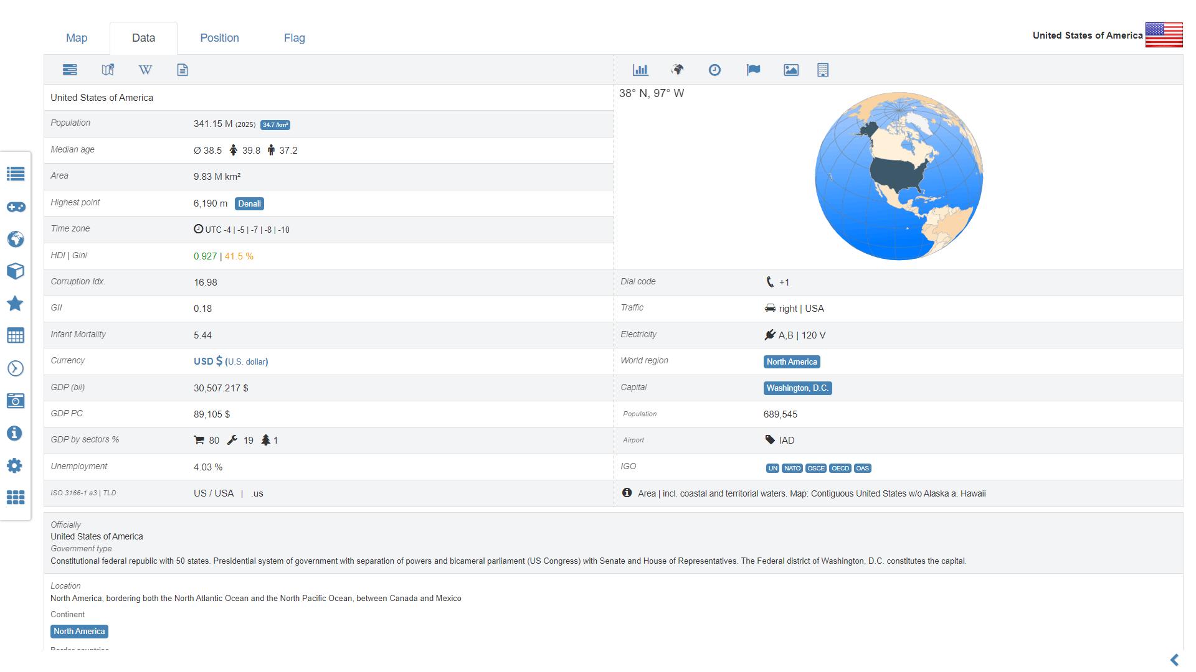1196x672 pixels.
Task: Click the bar chart statistics icon
Action: (x=640, y=70)
